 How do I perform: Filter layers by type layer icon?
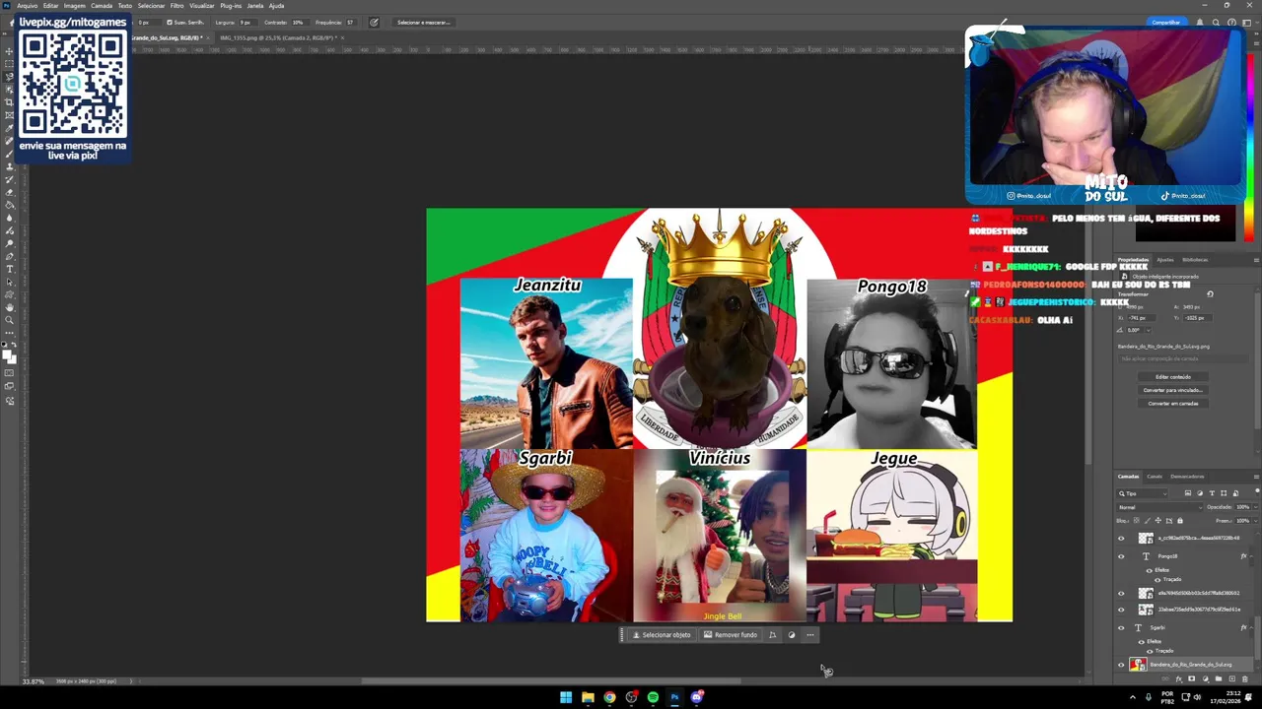(1212, 493)
